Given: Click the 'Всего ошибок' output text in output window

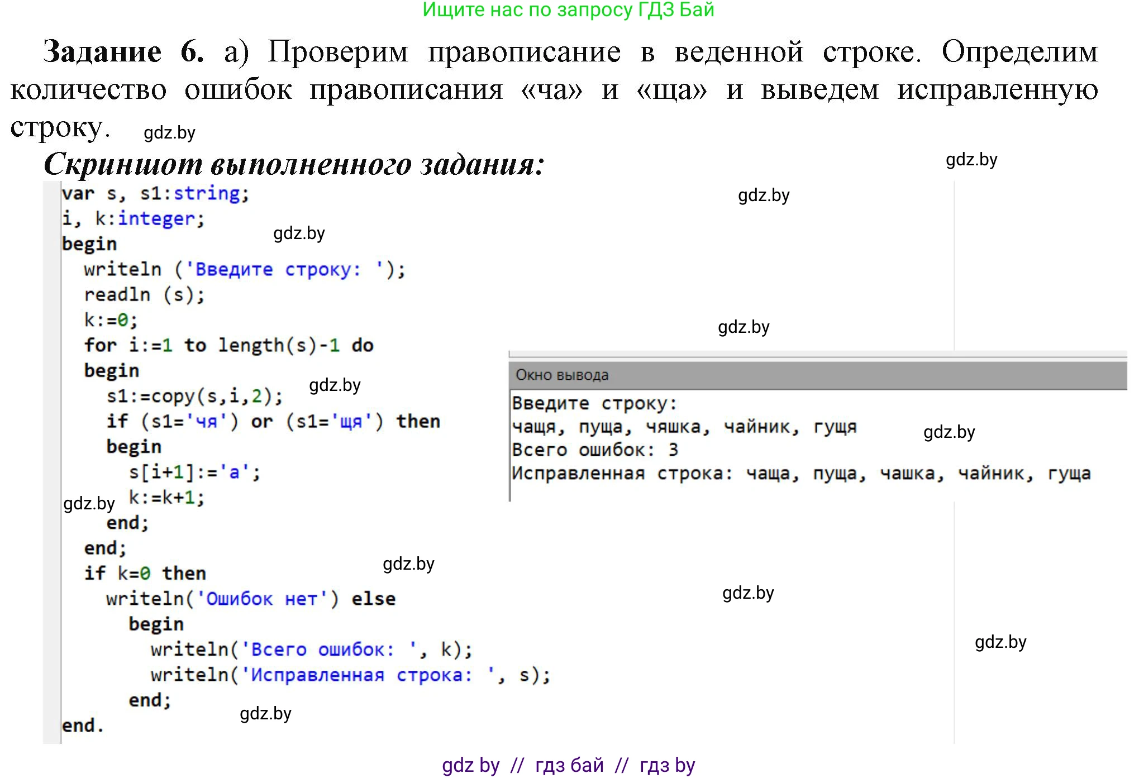Looking at the screenshot, I should tap(595, 449).
